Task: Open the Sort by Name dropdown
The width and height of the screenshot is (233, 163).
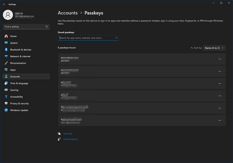Action: click(214, 48)
